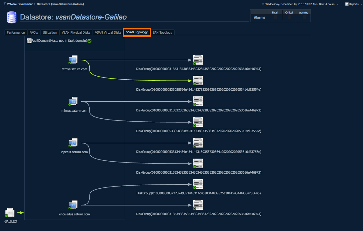This screenshot has height=231, width=363.
Task: Click enceladus.saturn.com's lower disk group icon
Action: coord(198,205)
